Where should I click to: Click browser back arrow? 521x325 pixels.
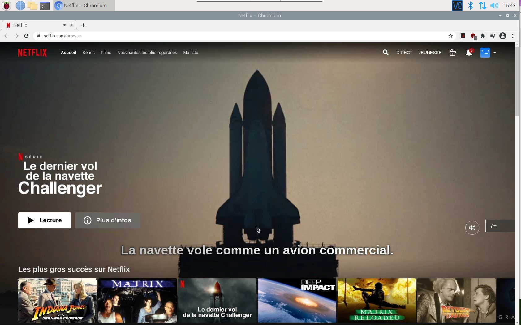[6, 36]
